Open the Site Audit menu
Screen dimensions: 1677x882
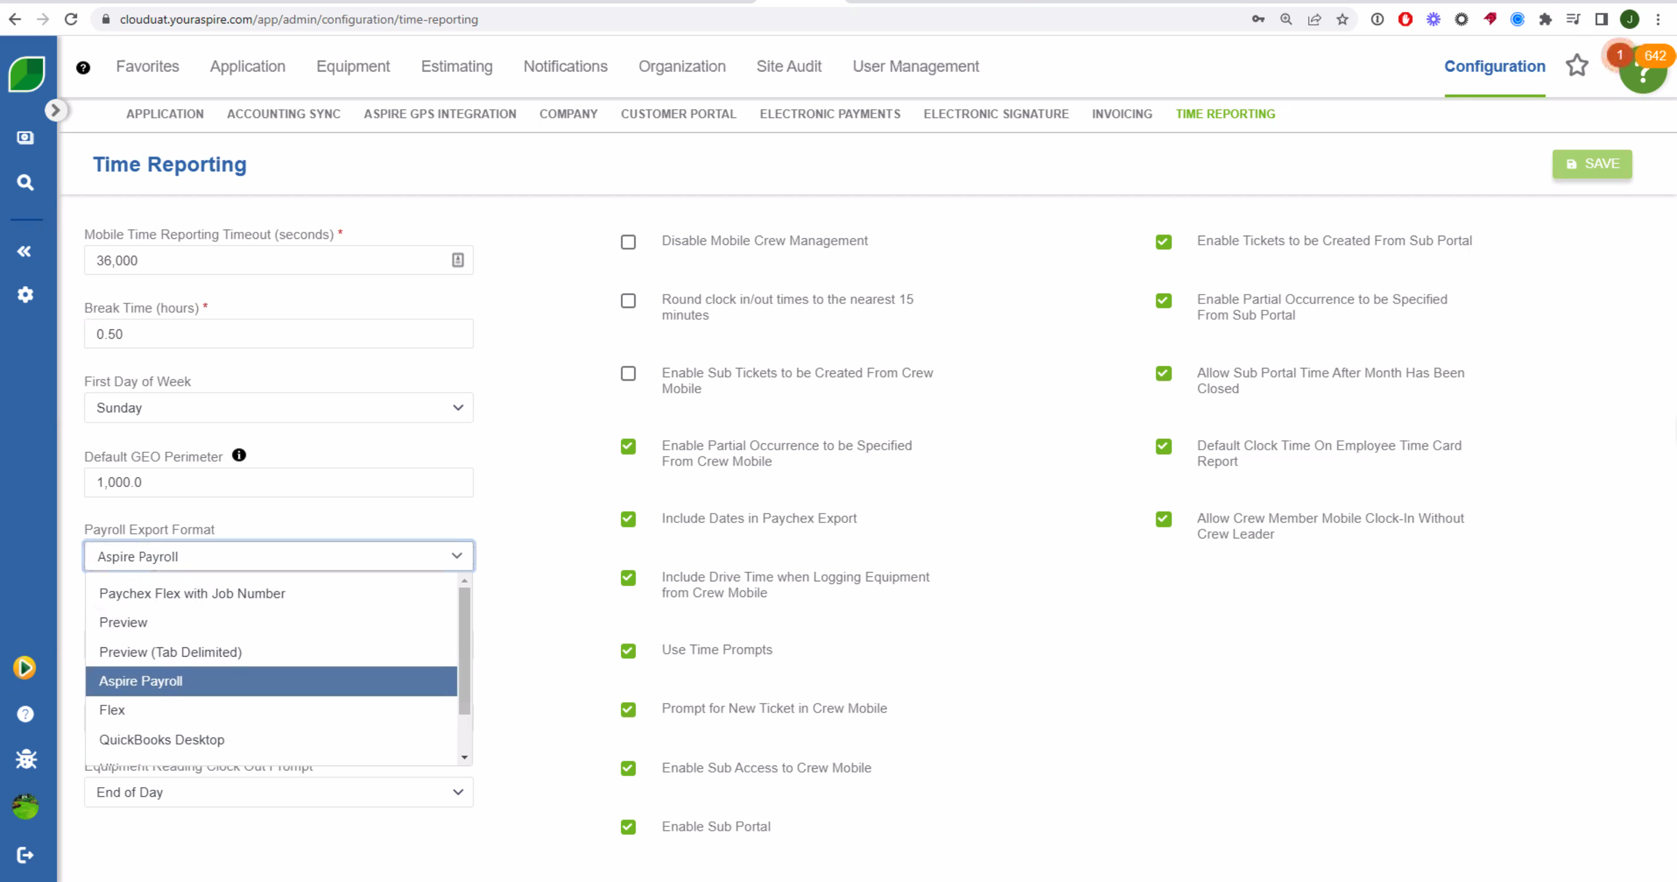point(788,67)
